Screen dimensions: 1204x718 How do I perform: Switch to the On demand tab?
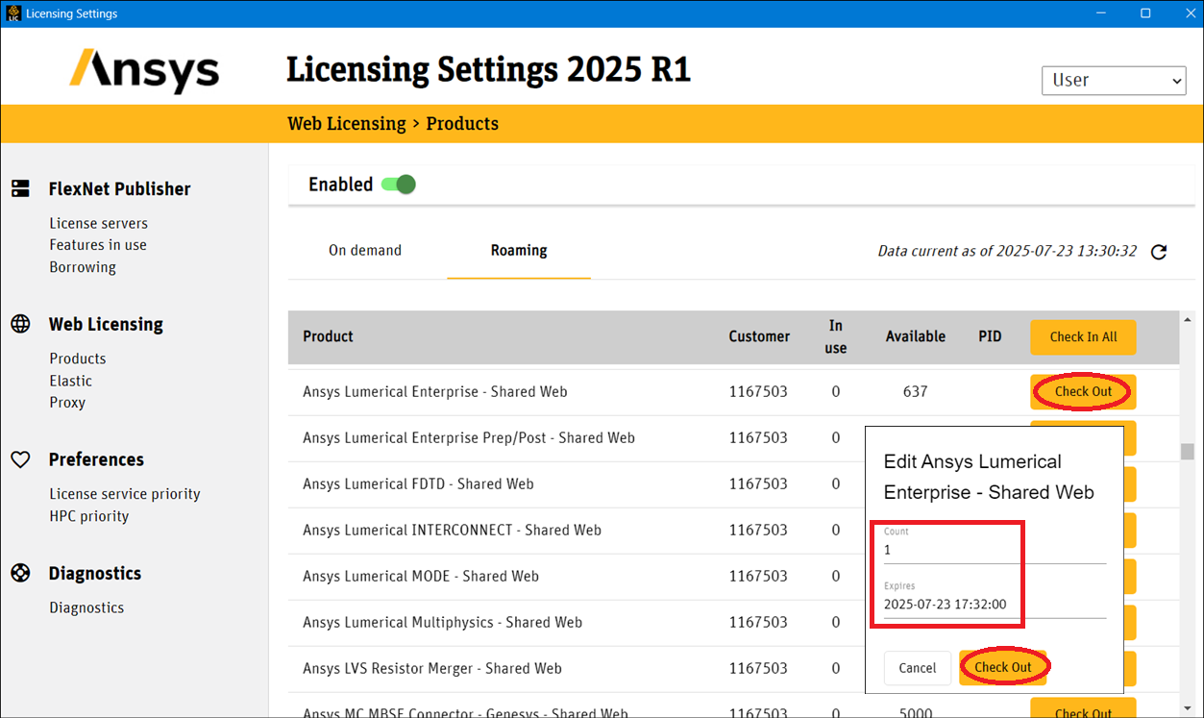pos(365,250)
